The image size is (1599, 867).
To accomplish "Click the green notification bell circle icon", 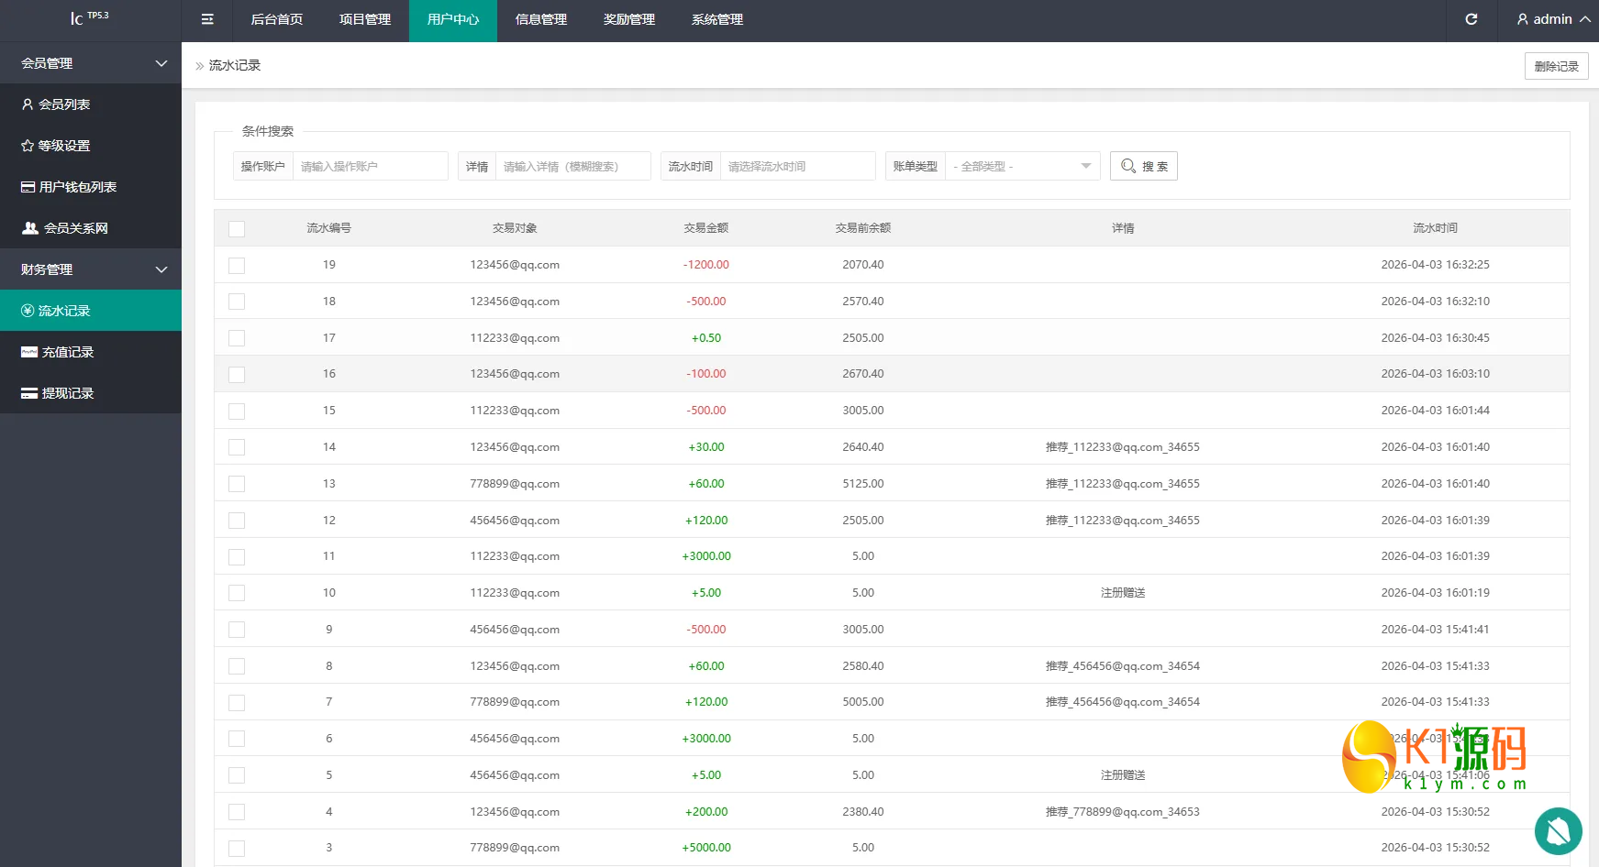I will click(x=1559, y=831).
